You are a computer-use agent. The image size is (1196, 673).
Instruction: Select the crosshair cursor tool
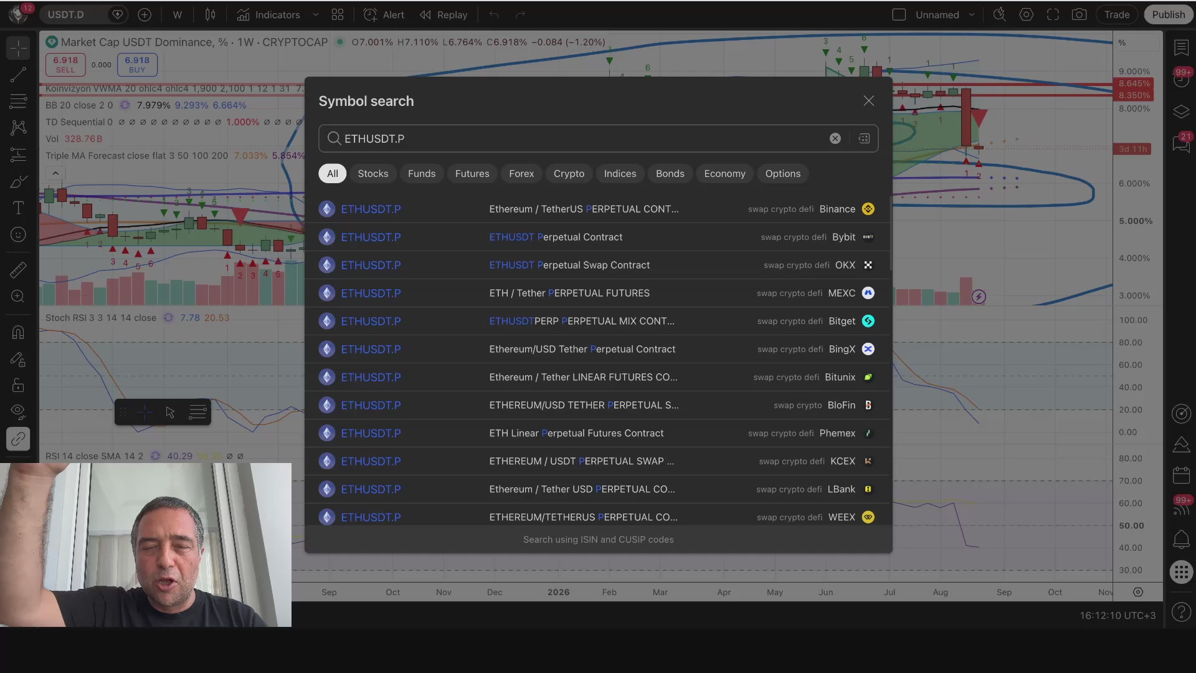[18, 48]
